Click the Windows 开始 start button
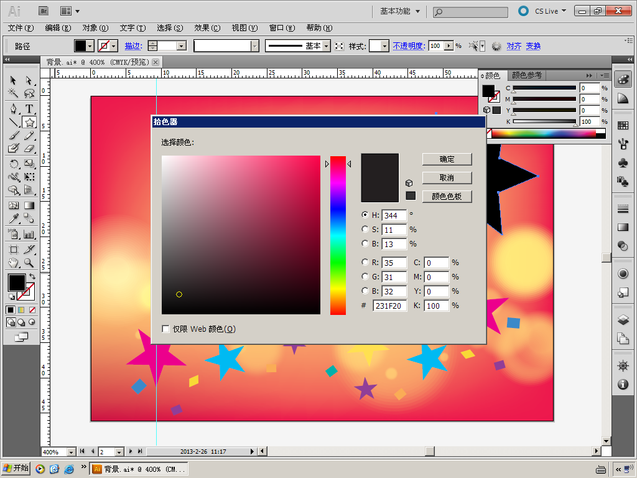The width and height of the screenshot is (637, 478). click(16, 468)
